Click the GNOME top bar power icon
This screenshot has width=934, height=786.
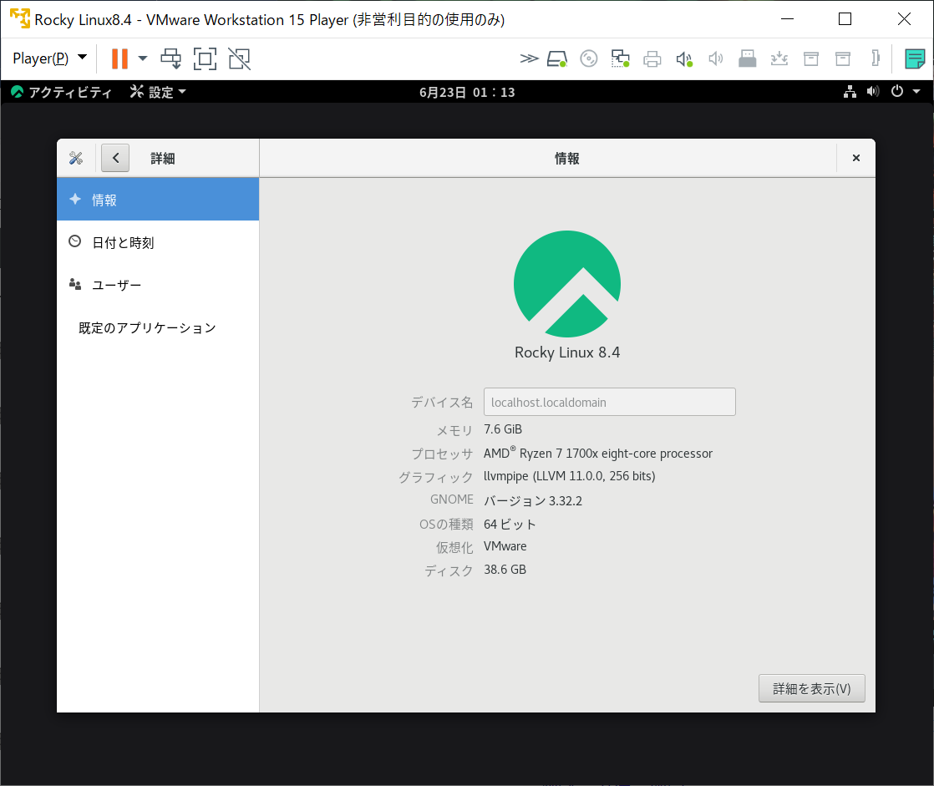(897, 92)
